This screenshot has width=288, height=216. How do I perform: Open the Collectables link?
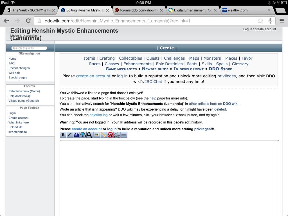[x=130, y=58]
